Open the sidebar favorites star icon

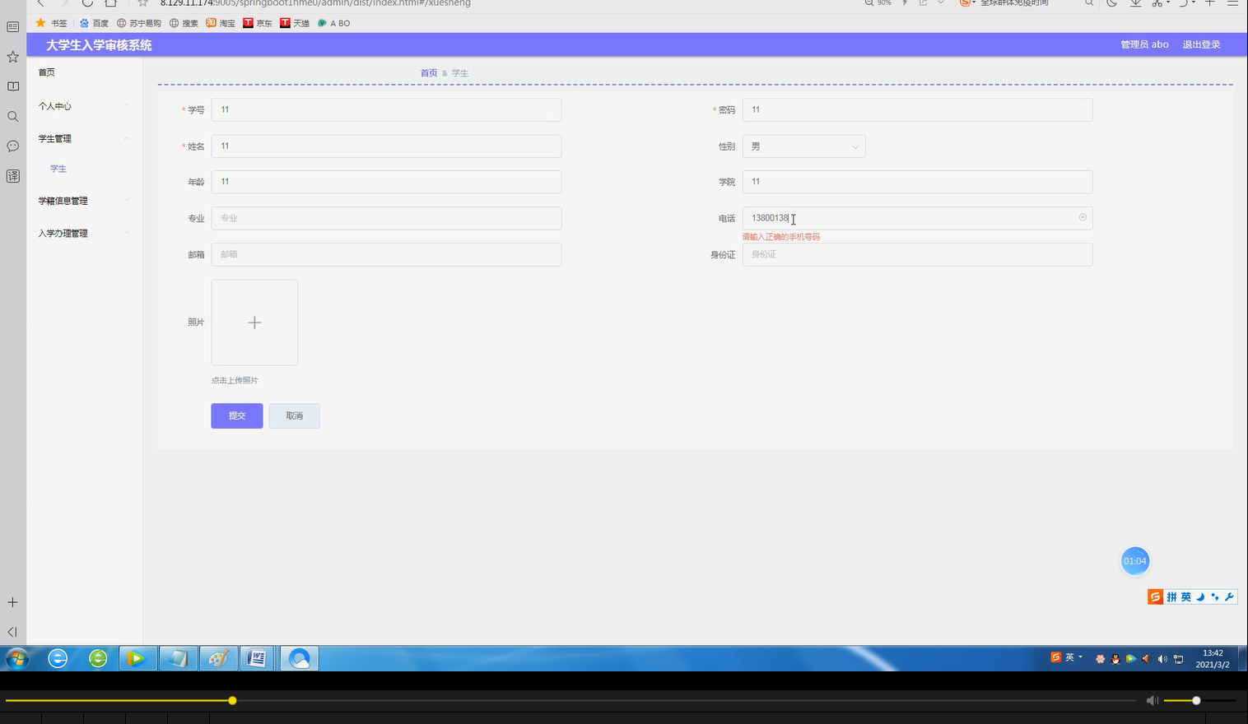(x=12, y=57)
